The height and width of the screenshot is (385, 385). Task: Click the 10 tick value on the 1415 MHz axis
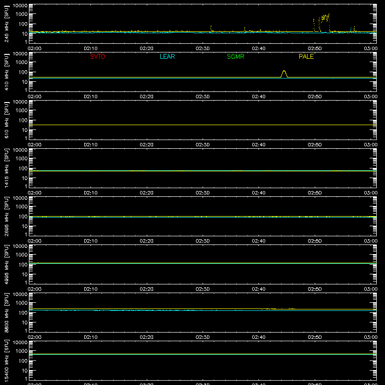25,178
